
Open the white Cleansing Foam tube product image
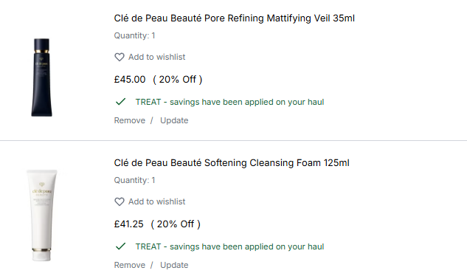[x=42, y=215]
